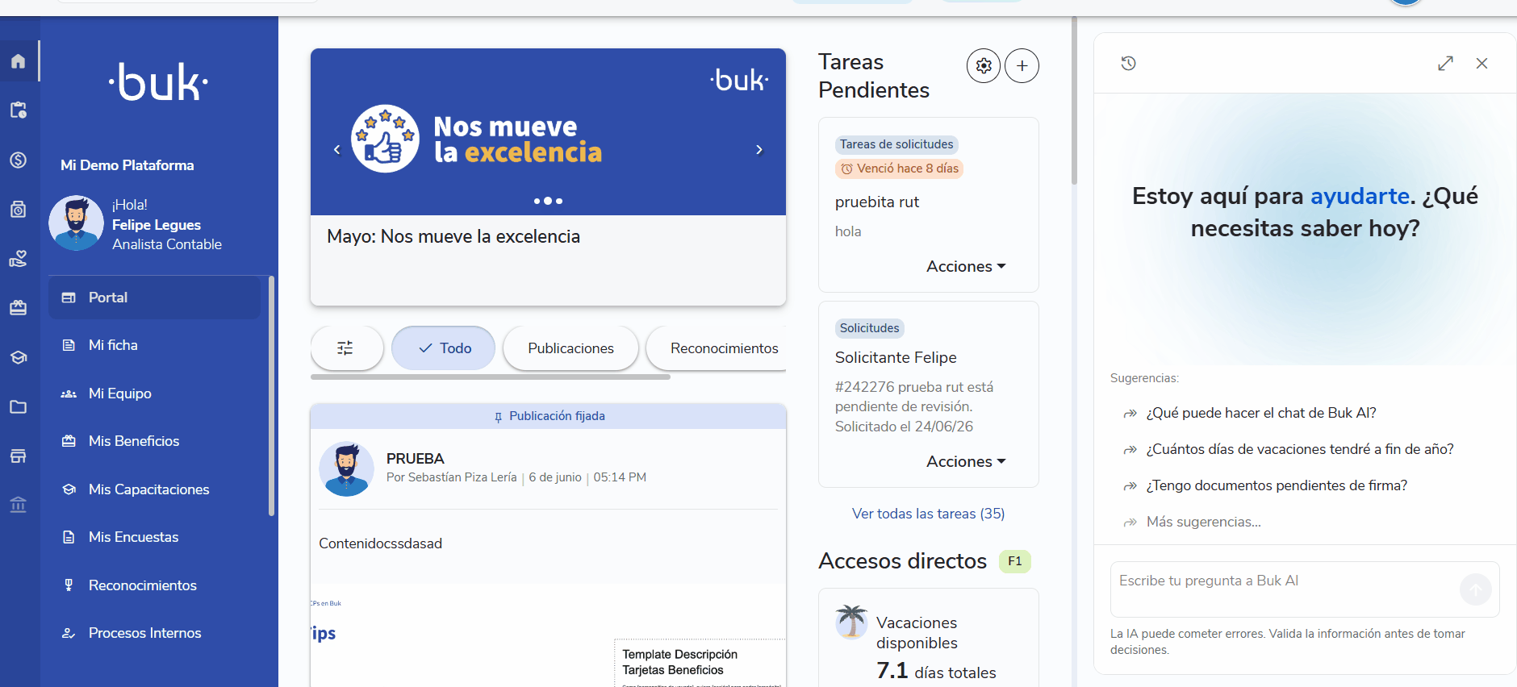Open the folder icon in the left rail
The image size is (1517, 687).
pos(18,407)
